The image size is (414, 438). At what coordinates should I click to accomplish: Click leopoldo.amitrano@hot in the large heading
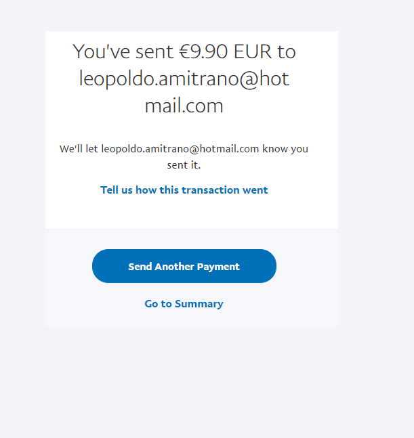click(x=184, y=79)
